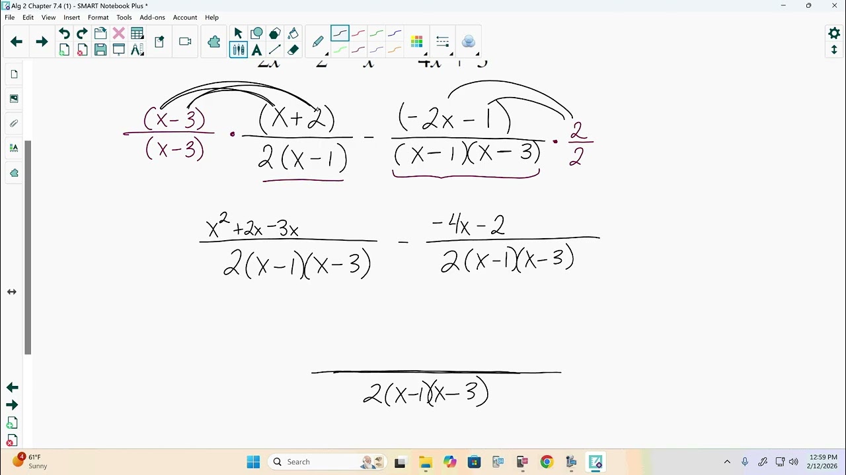Select the light green pen style in bottom row
Screen dimensions: 846x475
[340, 49]
